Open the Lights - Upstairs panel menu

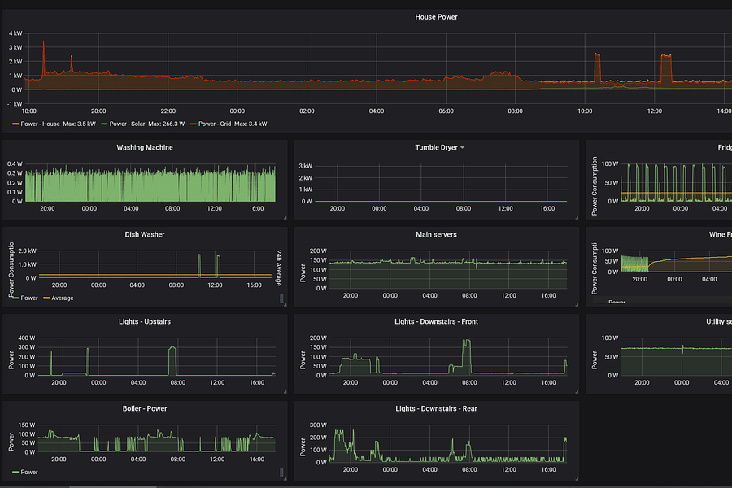[x=146, y=321]
